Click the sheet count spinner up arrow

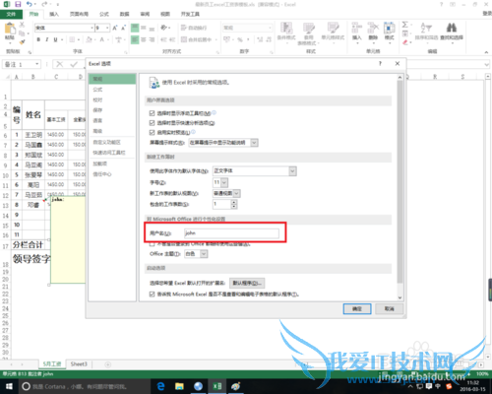point(234,202)
